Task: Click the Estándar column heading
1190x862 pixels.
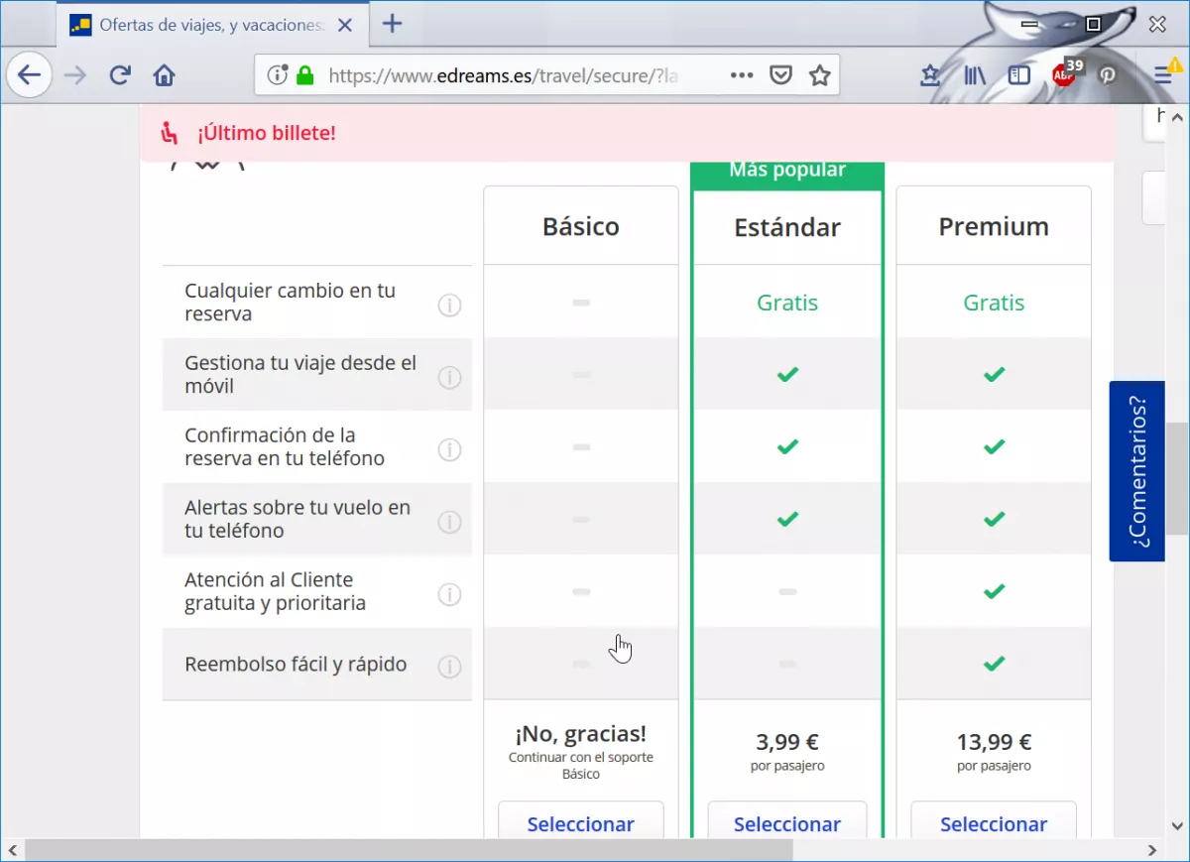Action: coord(787,227)
